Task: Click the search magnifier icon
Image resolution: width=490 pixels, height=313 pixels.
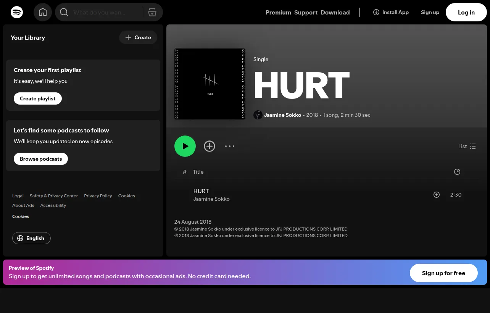Action: click(64, 12)
